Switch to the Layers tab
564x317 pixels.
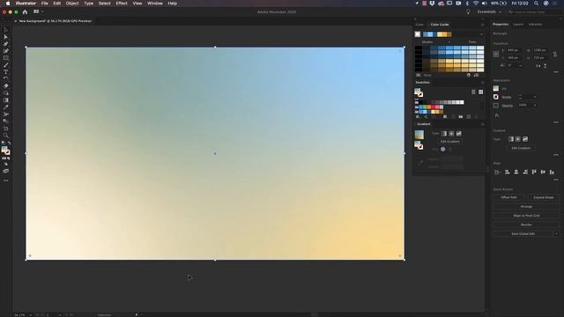[x=518, y=25]
